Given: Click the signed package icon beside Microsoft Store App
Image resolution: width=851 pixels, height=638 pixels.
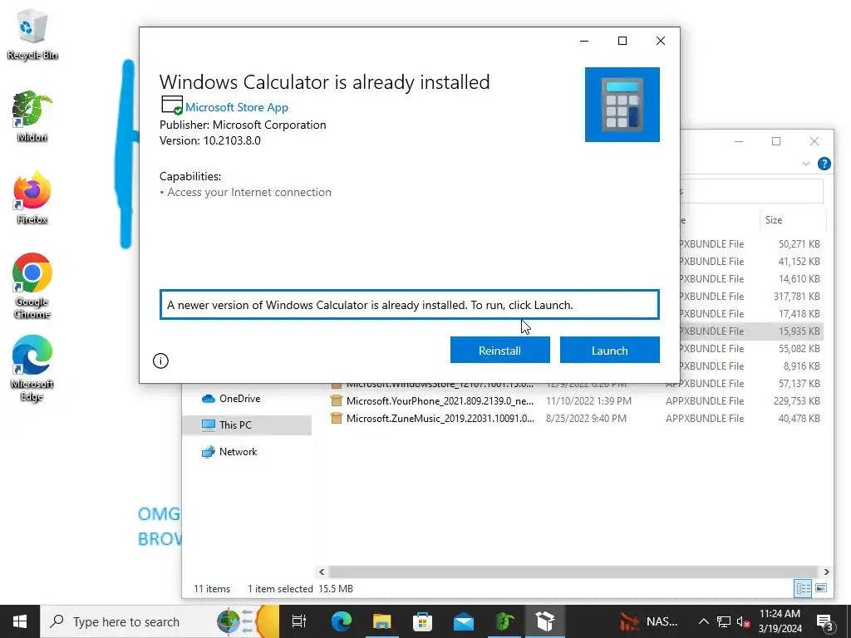Looking at the screenshot, I should click(172, 106).
